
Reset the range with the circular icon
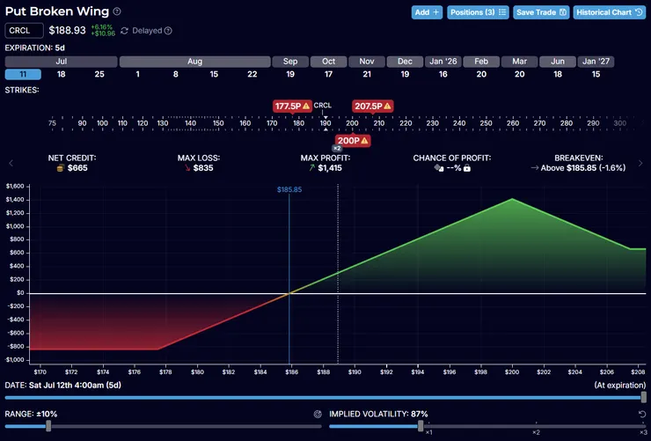pos(318,414)
